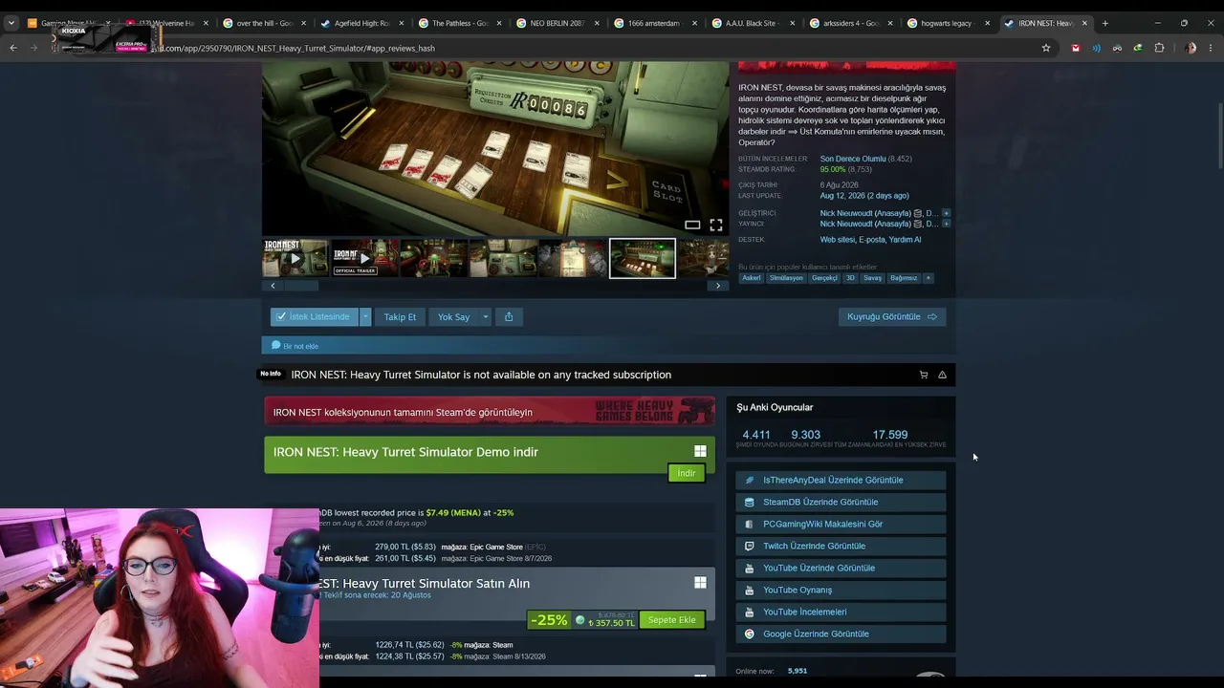Play the first IRON NEST video thumbnail
This screenshot has width=1224, height=688.
pyautogui.click(x=295, y=258)
